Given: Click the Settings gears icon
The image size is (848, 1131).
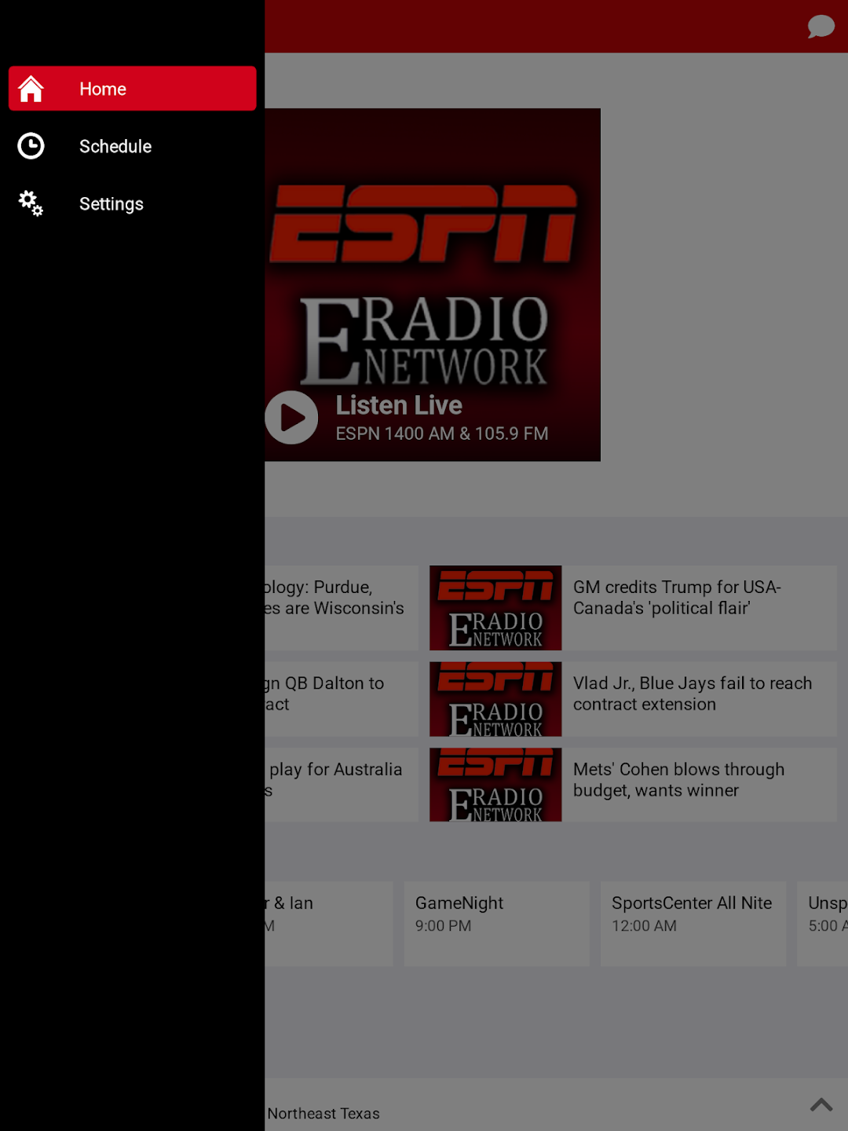Looking at the screenshot, I should coord(31,203).
